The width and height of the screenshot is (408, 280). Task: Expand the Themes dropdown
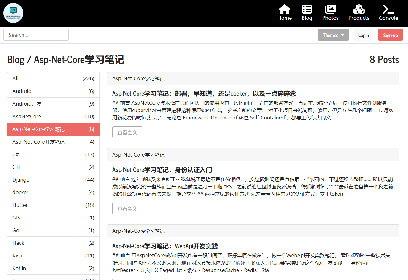click(333, 35)
